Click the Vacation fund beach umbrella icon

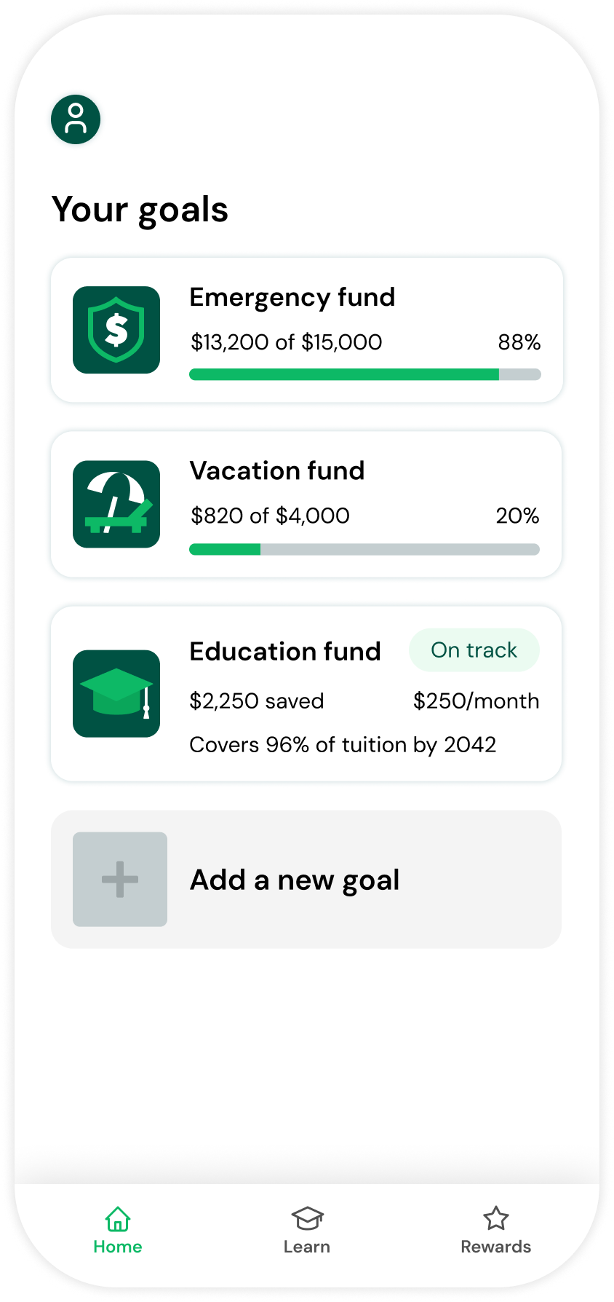pyautogui.click(x=116, y=504)
